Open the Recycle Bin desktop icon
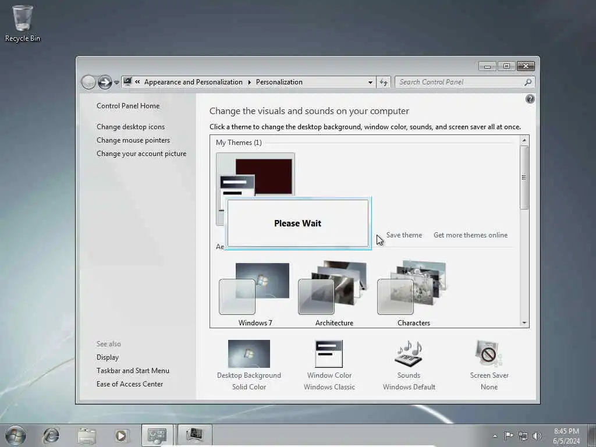The image size is (596, 447). click(x=23, y=23)
